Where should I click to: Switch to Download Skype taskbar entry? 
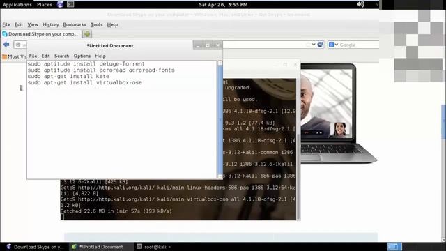pos(34,247)
